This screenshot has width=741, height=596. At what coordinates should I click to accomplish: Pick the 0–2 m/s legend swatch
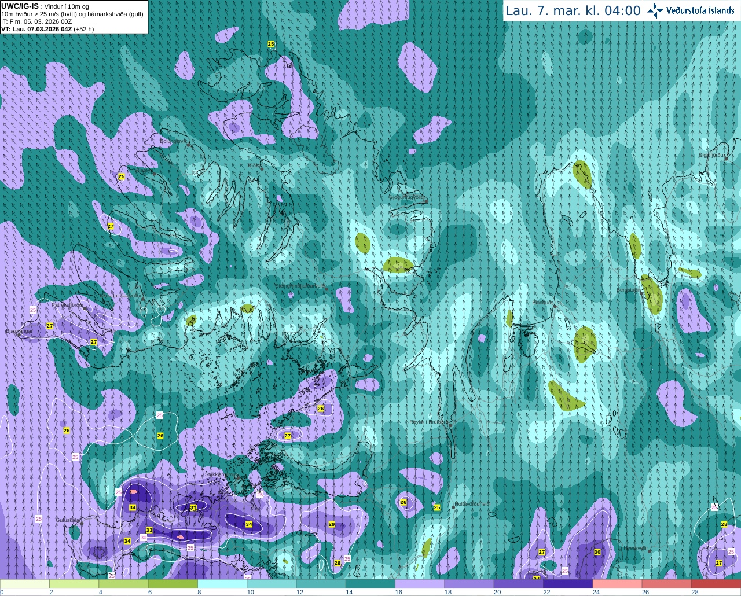[25, 584]
